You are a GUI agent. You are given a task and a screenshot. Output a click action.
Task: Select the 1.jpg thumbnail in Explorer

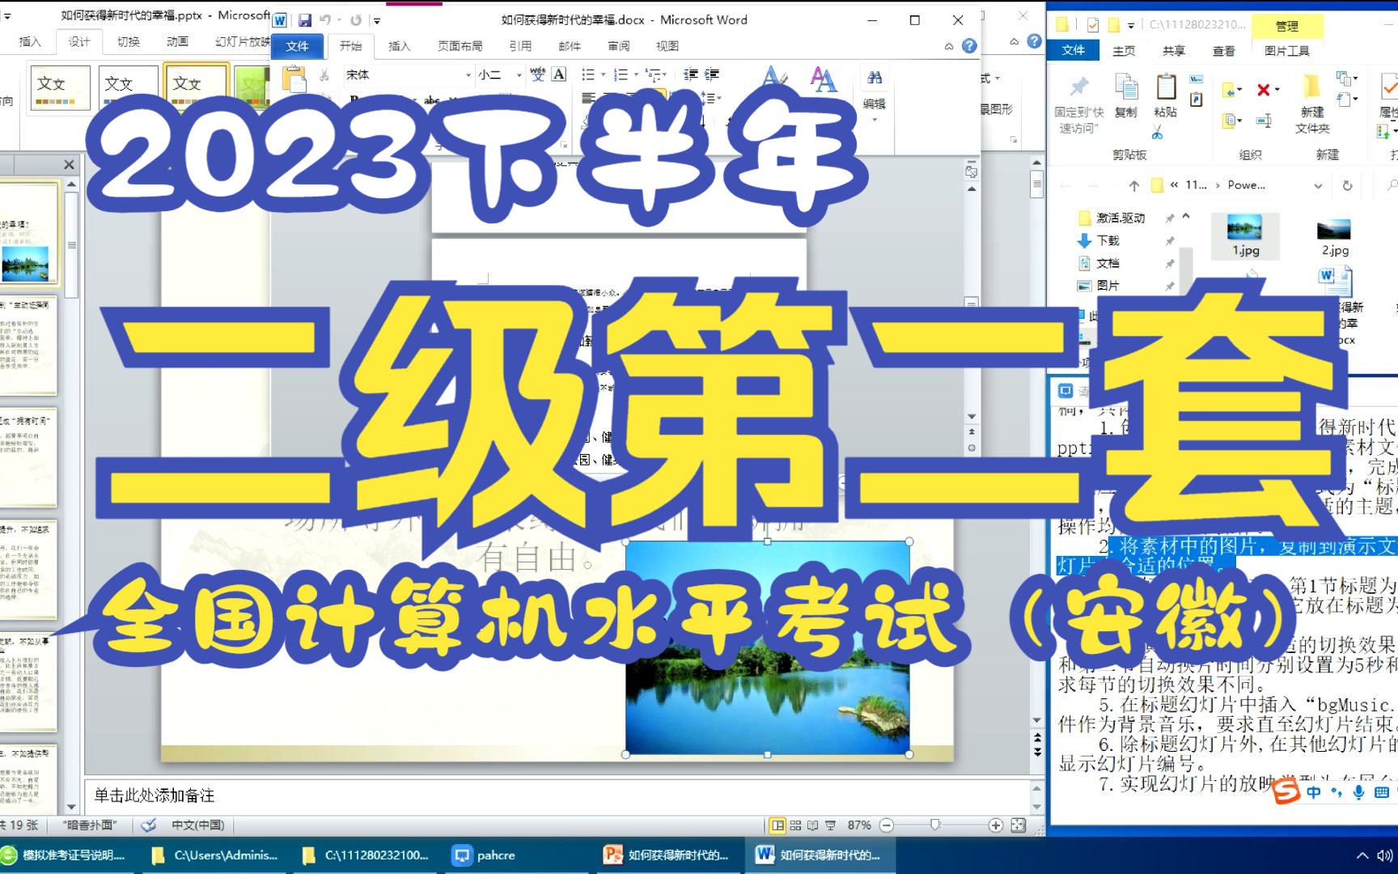(x=1245, y=235)
